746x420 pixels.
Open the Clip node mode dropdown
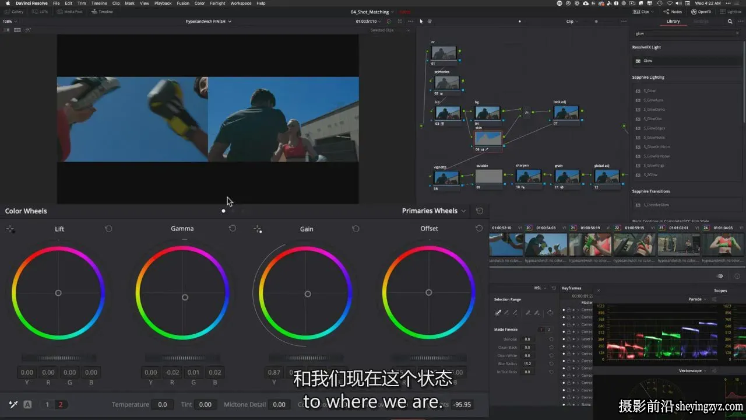[572, 22]
